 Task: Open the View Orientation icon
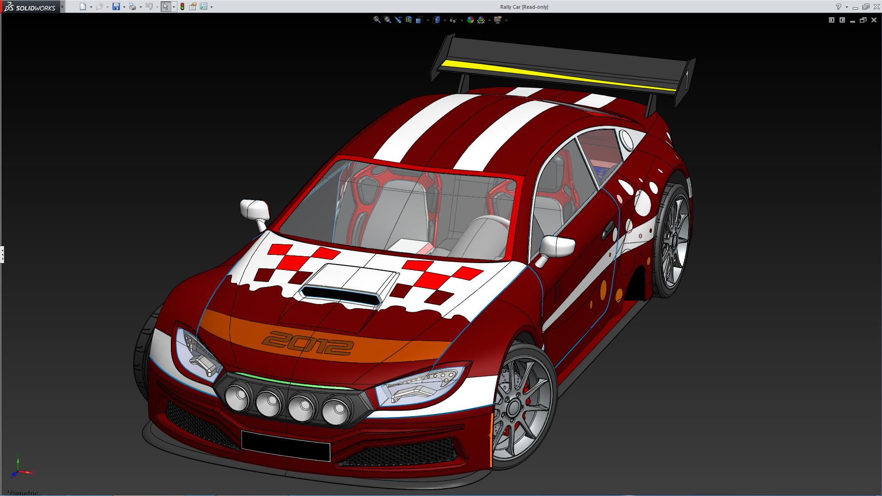[419, 20]
